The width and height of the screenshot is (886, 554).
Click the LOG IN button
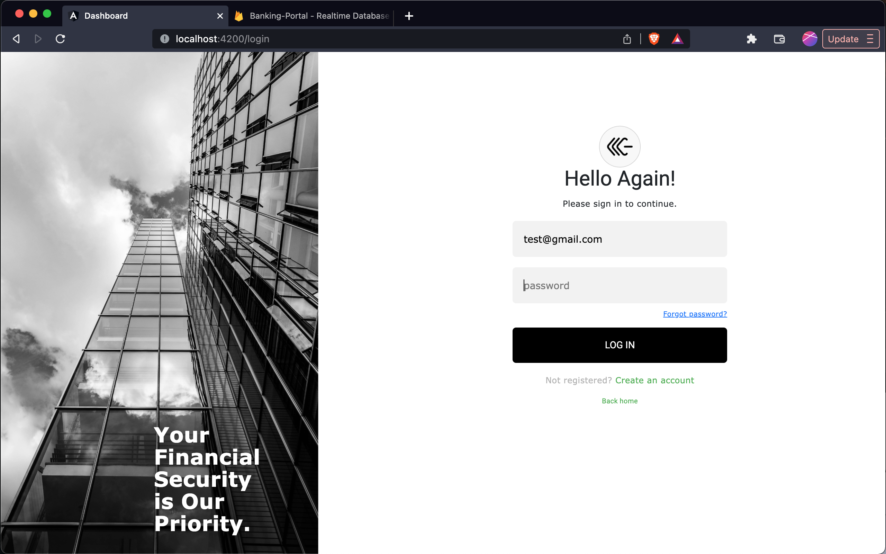tap(620, 345)
